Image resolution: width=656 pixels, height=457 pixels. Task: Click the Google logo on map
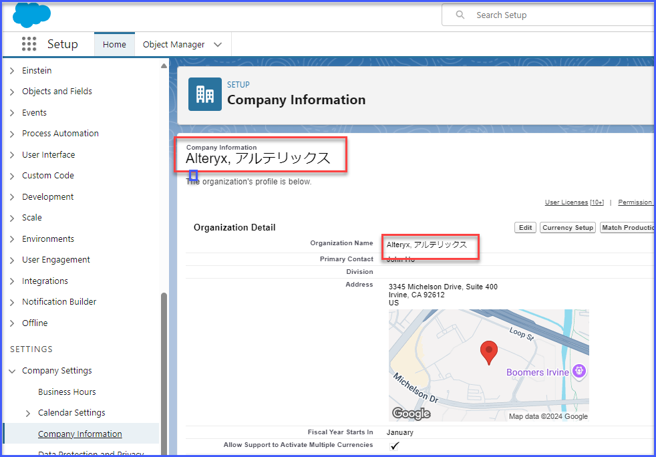pos(411,414)
